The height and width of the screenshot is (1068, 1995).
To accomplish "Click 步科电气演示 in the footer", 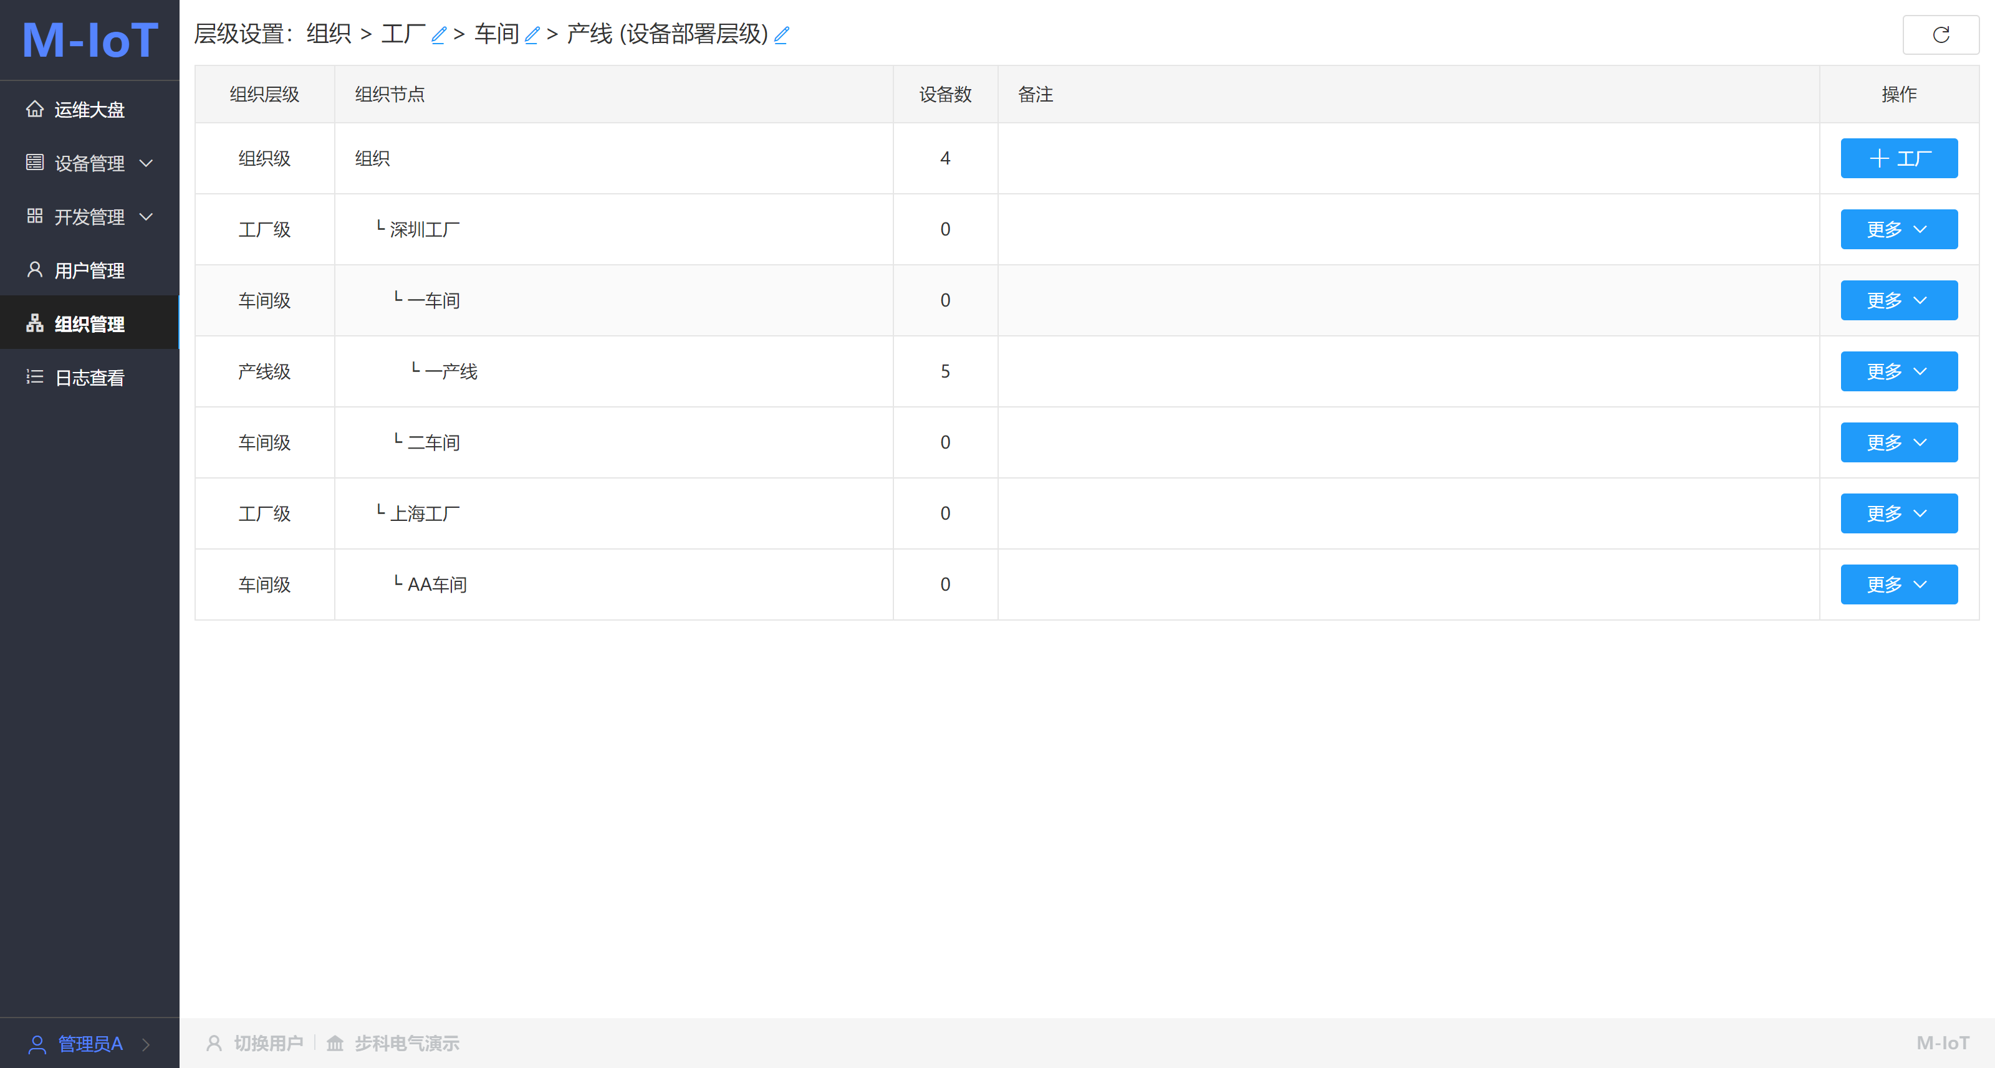I will [x=406, y=1043].
